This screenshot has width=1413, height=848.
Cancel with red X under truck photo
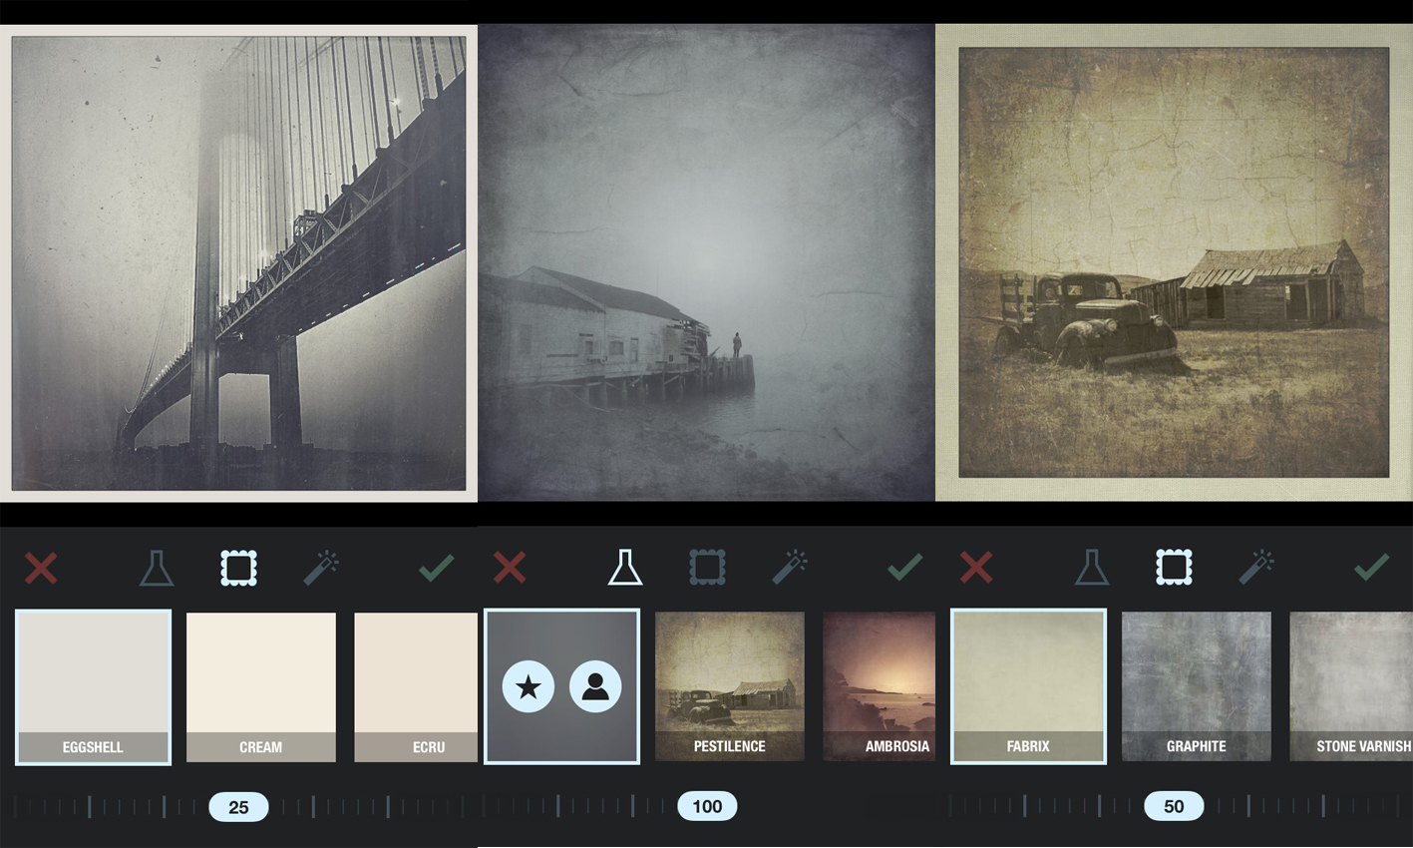point(976,568)
